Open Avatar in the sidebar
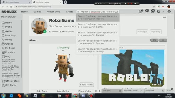Screen dimensions: 175x98 click(x=7, y=31)
